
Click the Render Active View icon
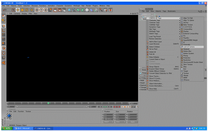click(55, 10)
